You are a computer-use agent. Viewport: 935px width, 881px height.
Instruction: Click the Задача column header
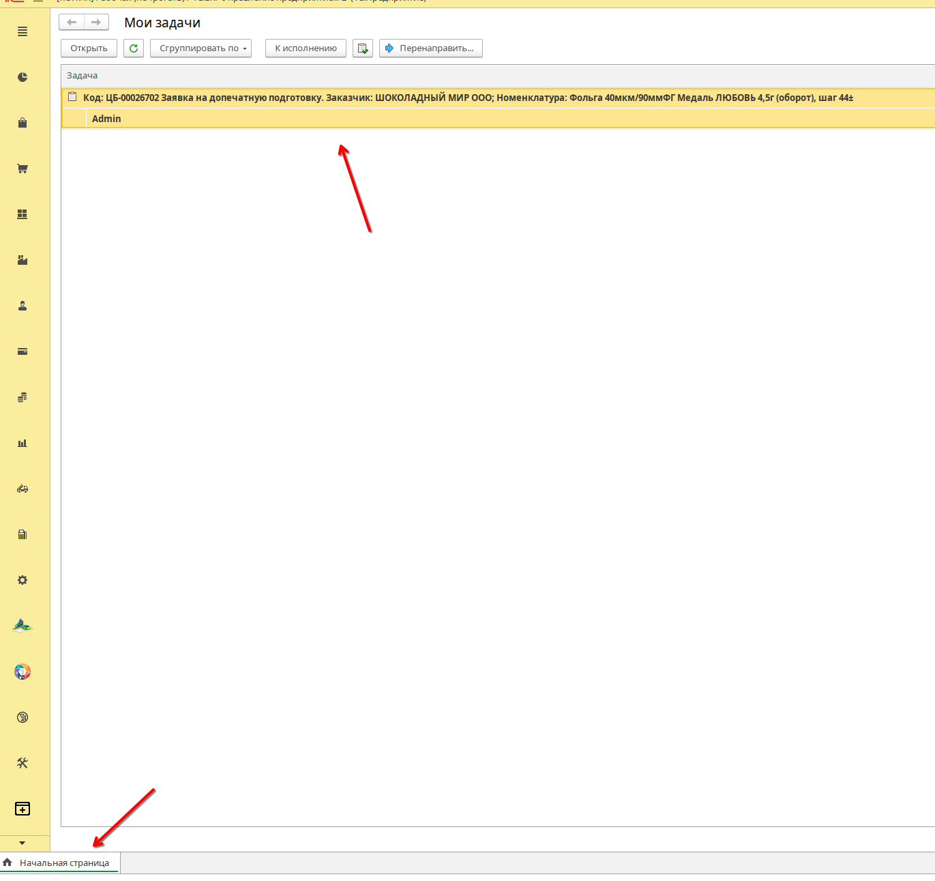[x=83, y=76]
